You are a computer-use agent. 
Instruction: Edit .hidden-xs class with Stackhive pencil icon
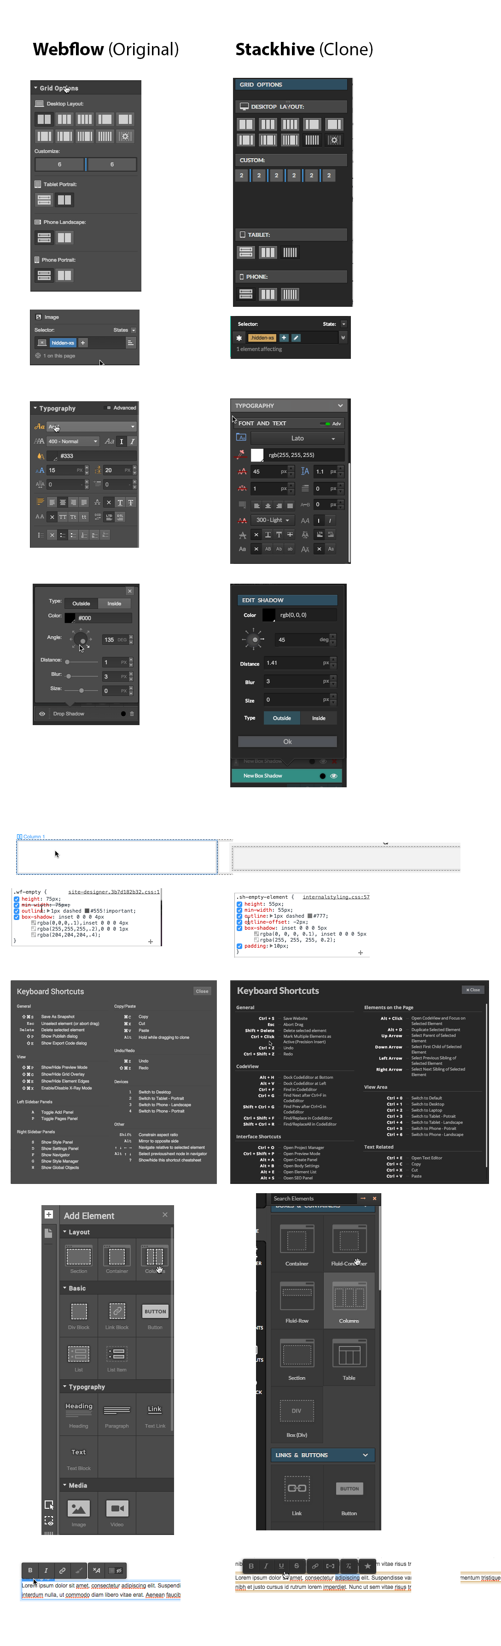tap(296, 337)
